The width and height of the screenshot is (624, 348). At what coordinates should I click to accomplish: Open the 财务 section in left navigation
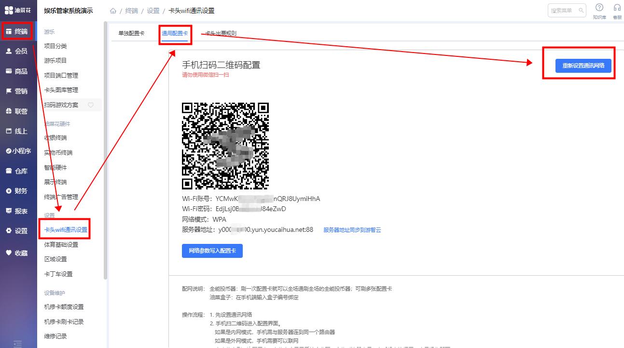pyautogui.click(x=17, y=191)
